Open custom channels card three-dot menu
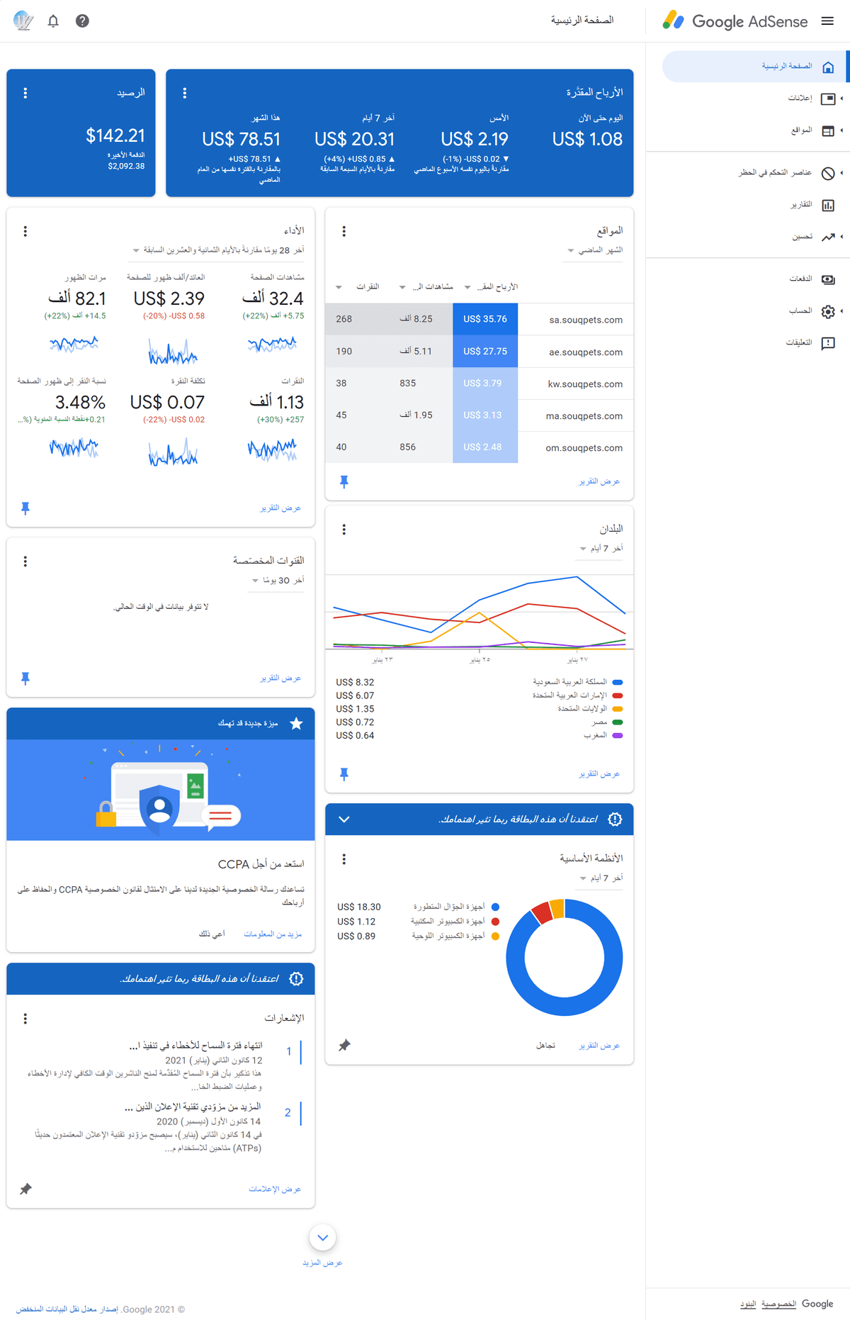 25,561
